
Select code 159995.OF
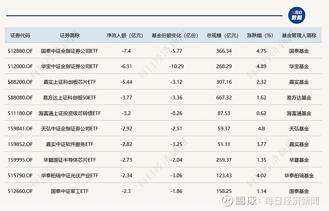point(20,160)
